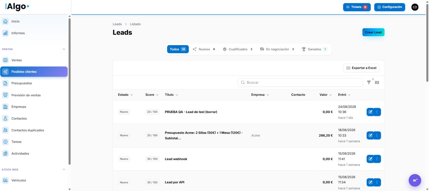
Task: Click the 'Acme' company cell
Action: (256, 135)
